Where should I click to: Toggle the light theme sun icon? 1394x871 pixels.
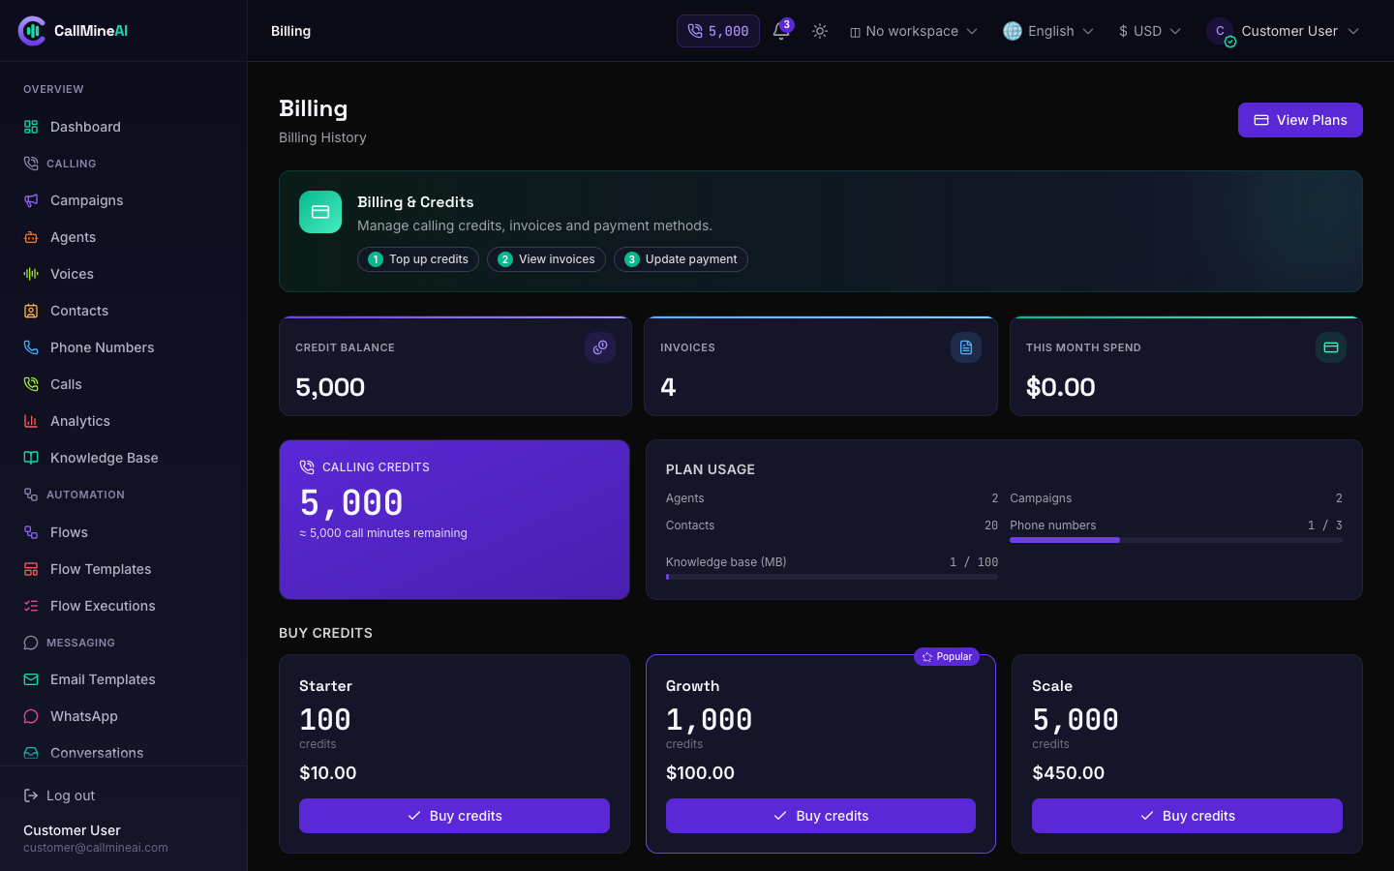click(820, 31)
